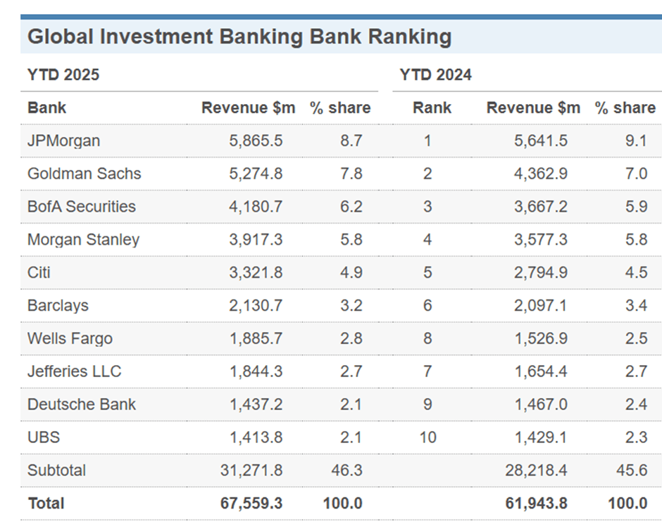Select the Goldman Sachs row label
The width and height of the screenshot is (662, 531).
coord(84,174)
